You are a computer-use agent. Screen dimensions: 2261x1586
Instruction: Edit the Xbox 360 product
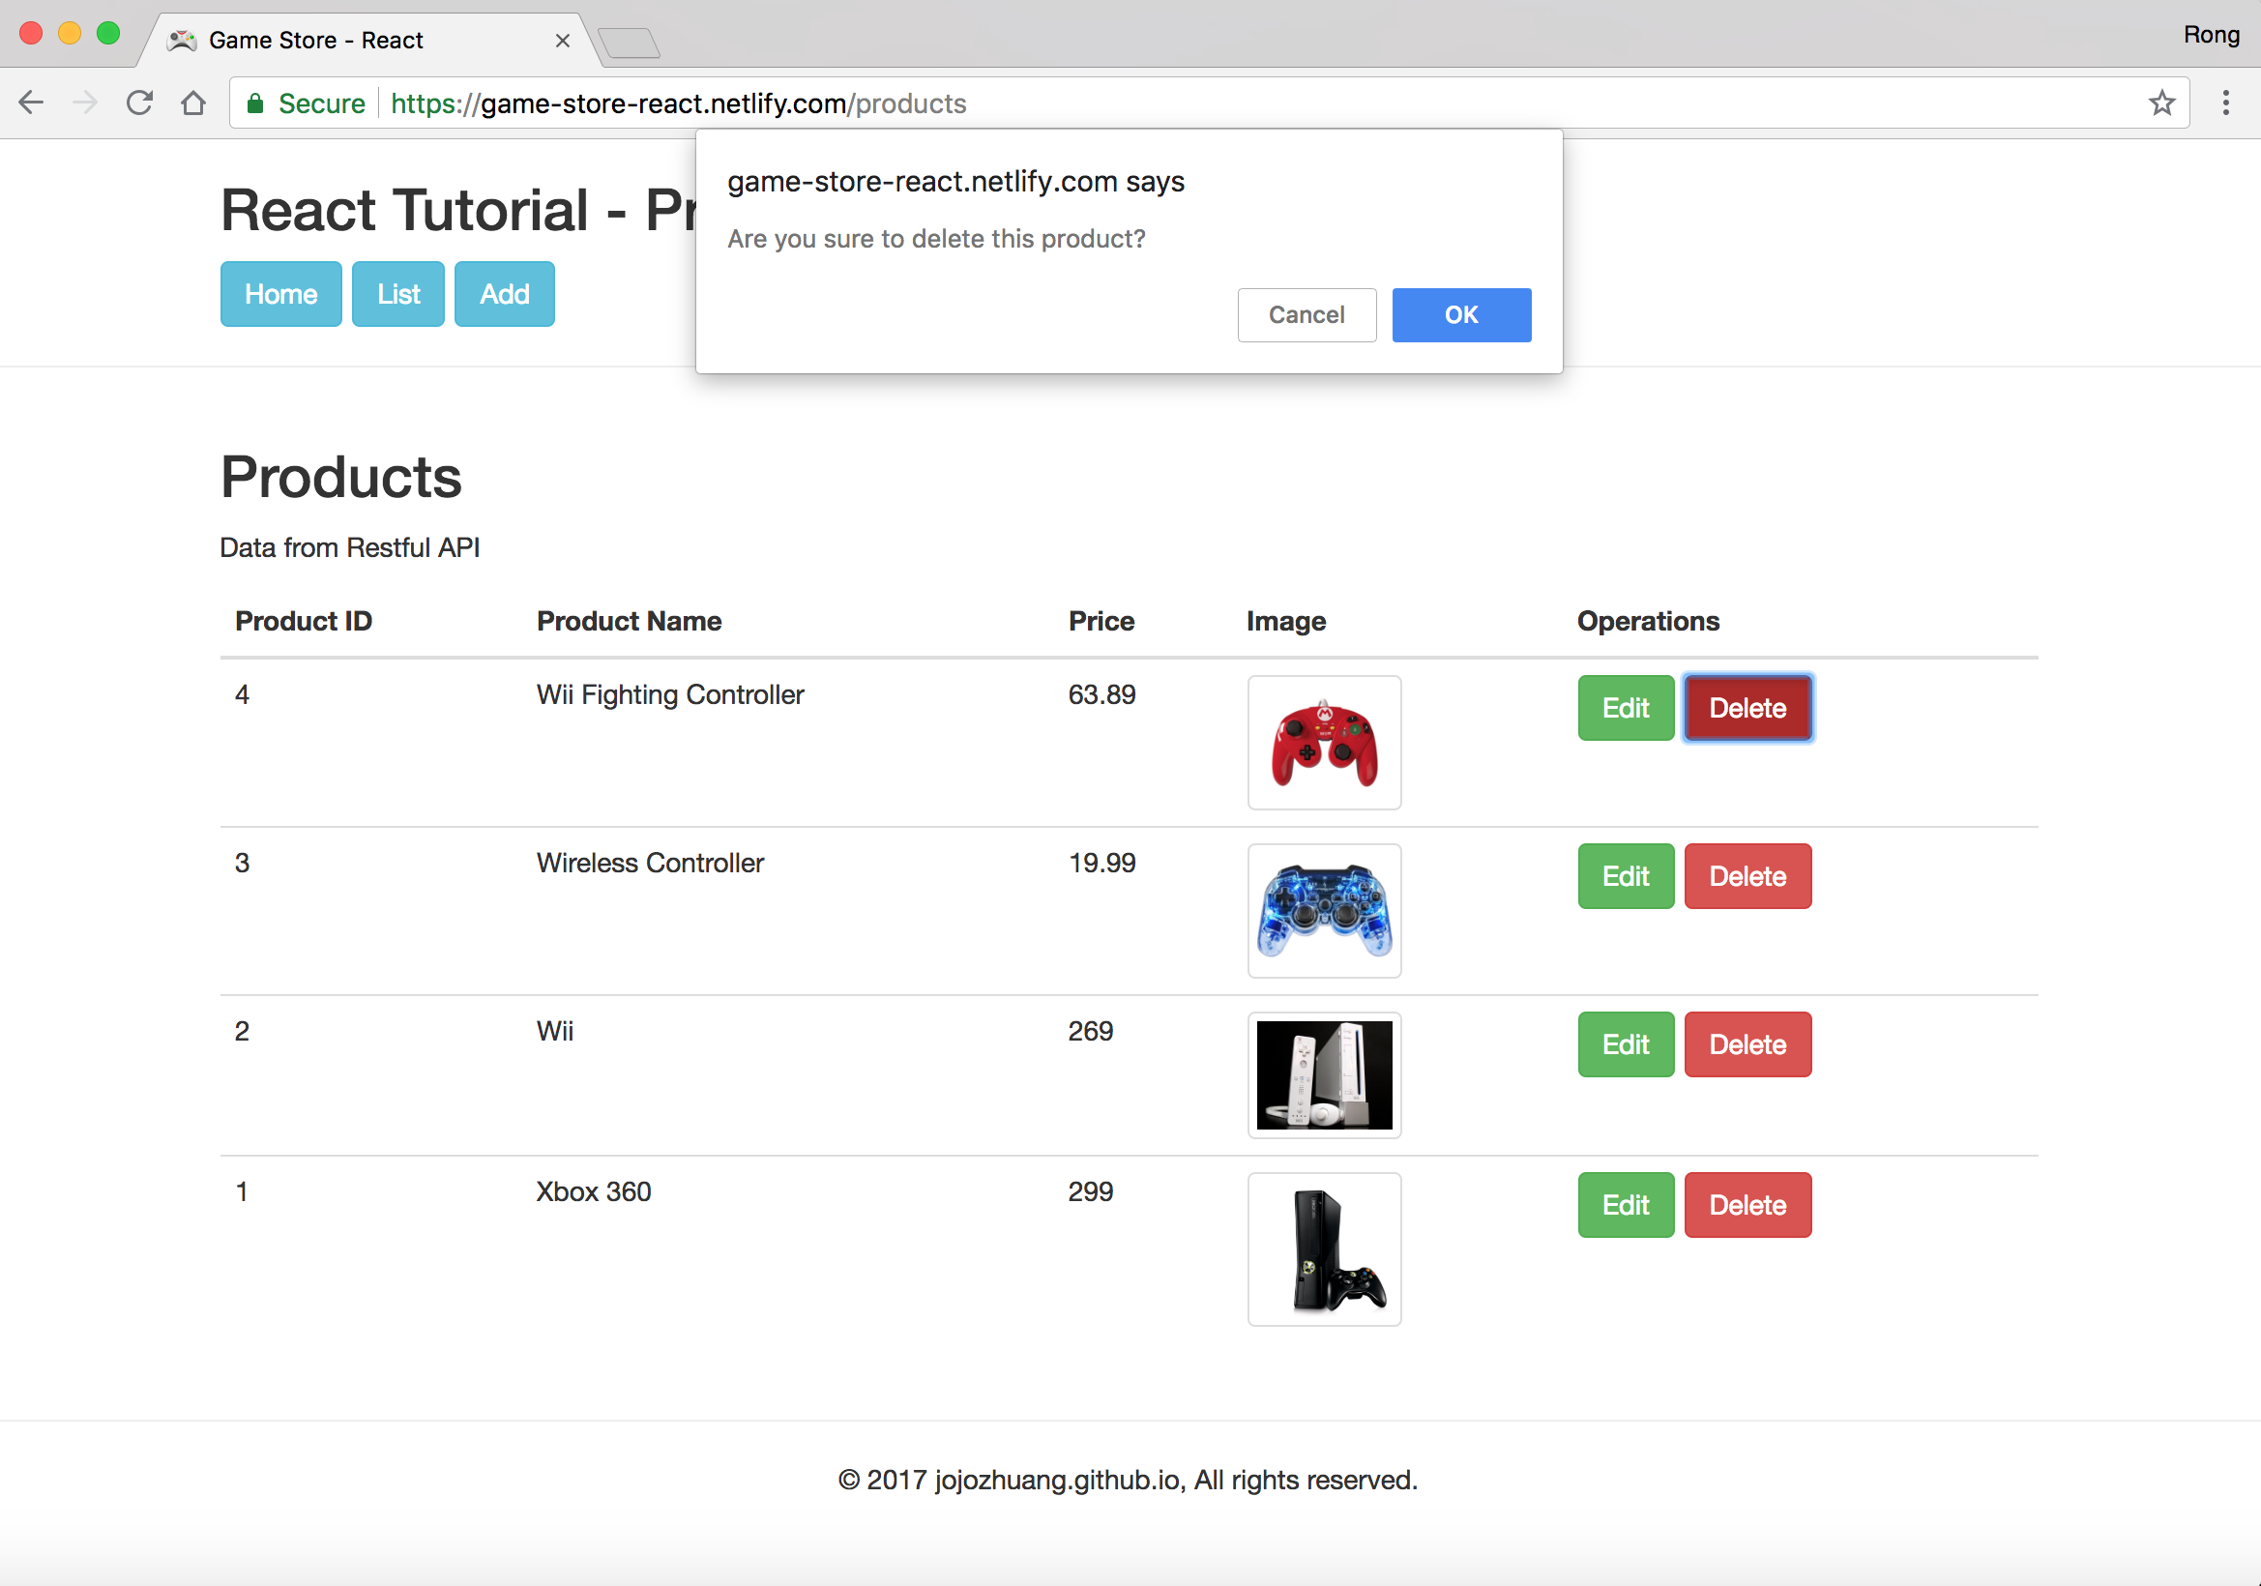(x=1626, y=1205)
